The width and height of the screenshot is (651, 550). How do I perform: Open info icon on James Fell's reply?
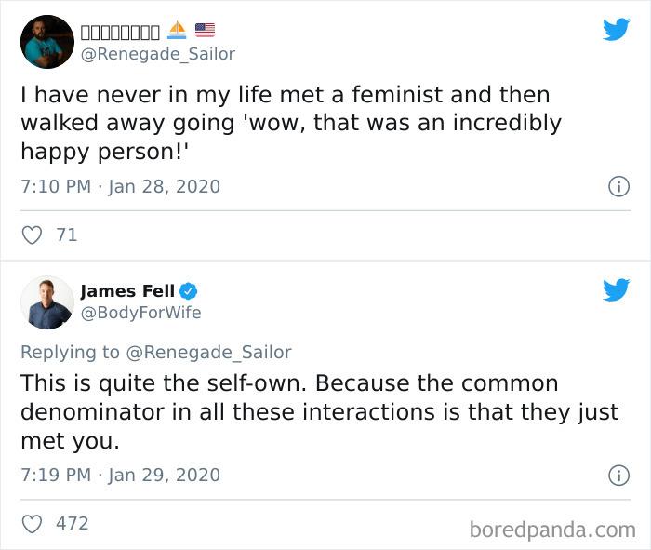pyautogui.click(x=618, y=475)
